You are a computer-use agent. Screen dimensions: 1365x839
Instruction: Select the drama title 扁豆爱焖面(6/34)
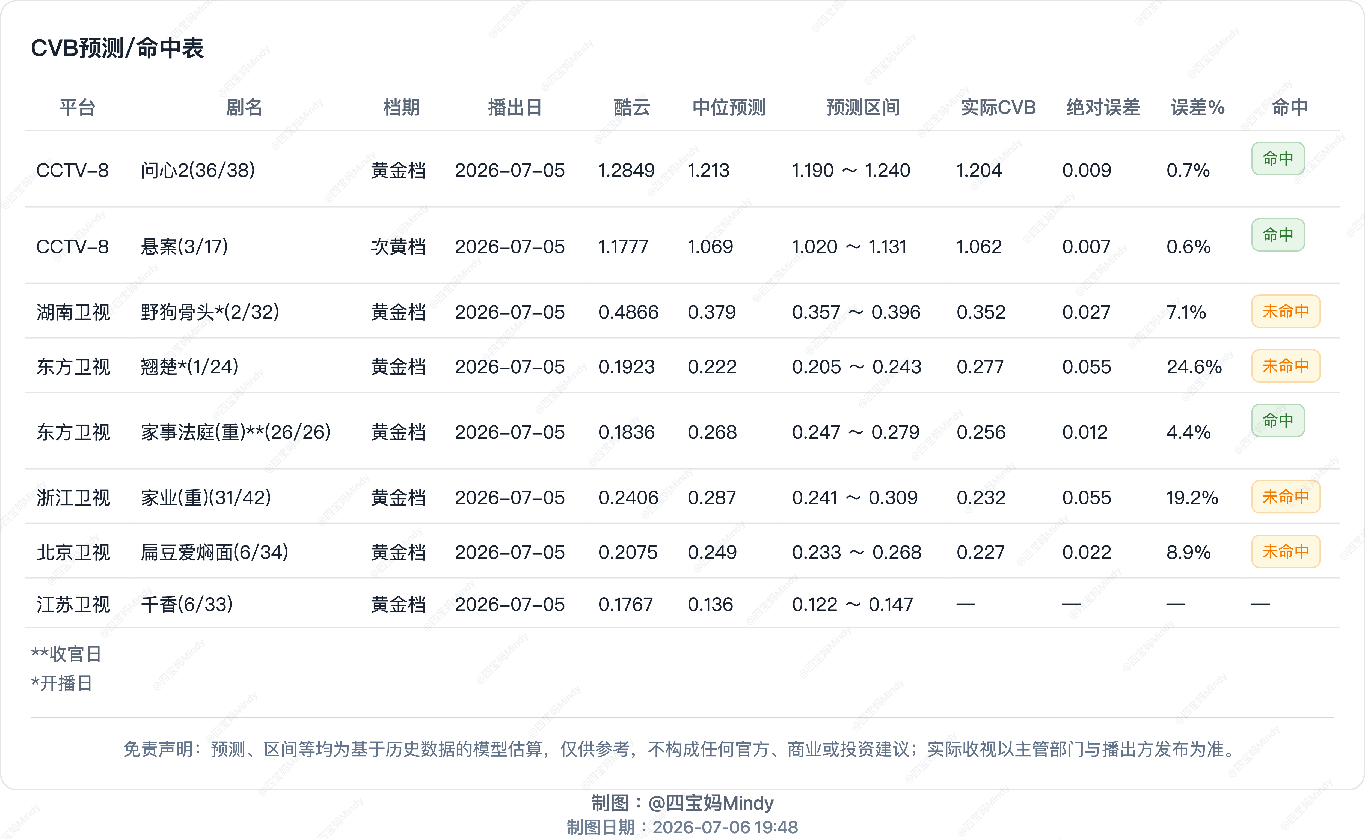click(214, 552)
